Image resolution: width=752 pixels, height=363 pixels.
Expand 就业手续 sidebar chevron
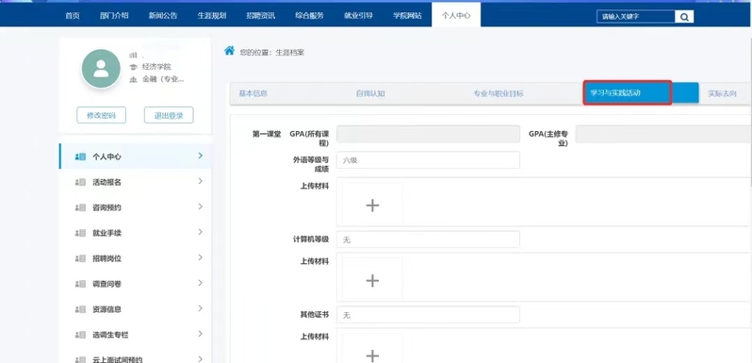pos(201,232)
